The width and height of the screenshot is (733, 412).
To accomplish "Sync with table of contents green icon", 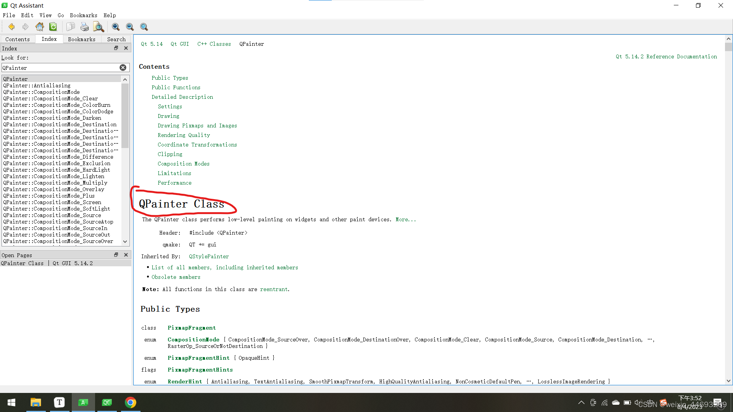I will [x=53, y=27].
